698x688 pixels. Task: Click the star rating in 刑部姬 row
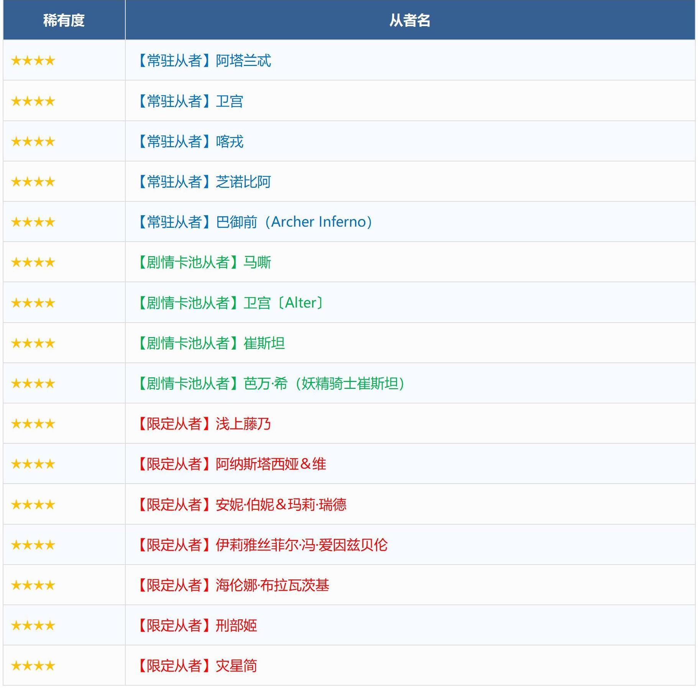coord(33,625)
